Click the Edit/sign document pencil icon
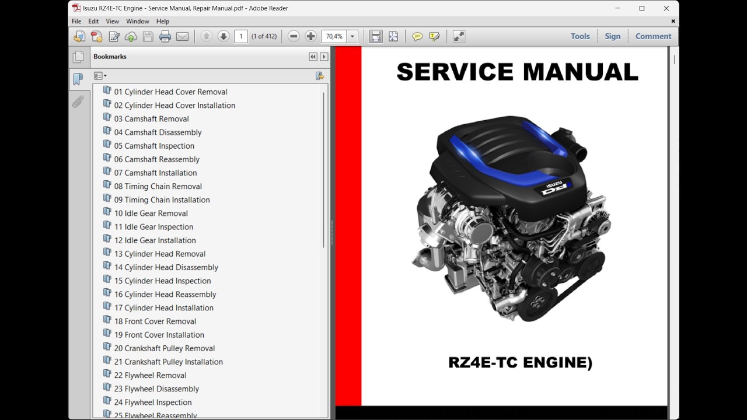Screen dimensions: 747x420 (114, 36)
